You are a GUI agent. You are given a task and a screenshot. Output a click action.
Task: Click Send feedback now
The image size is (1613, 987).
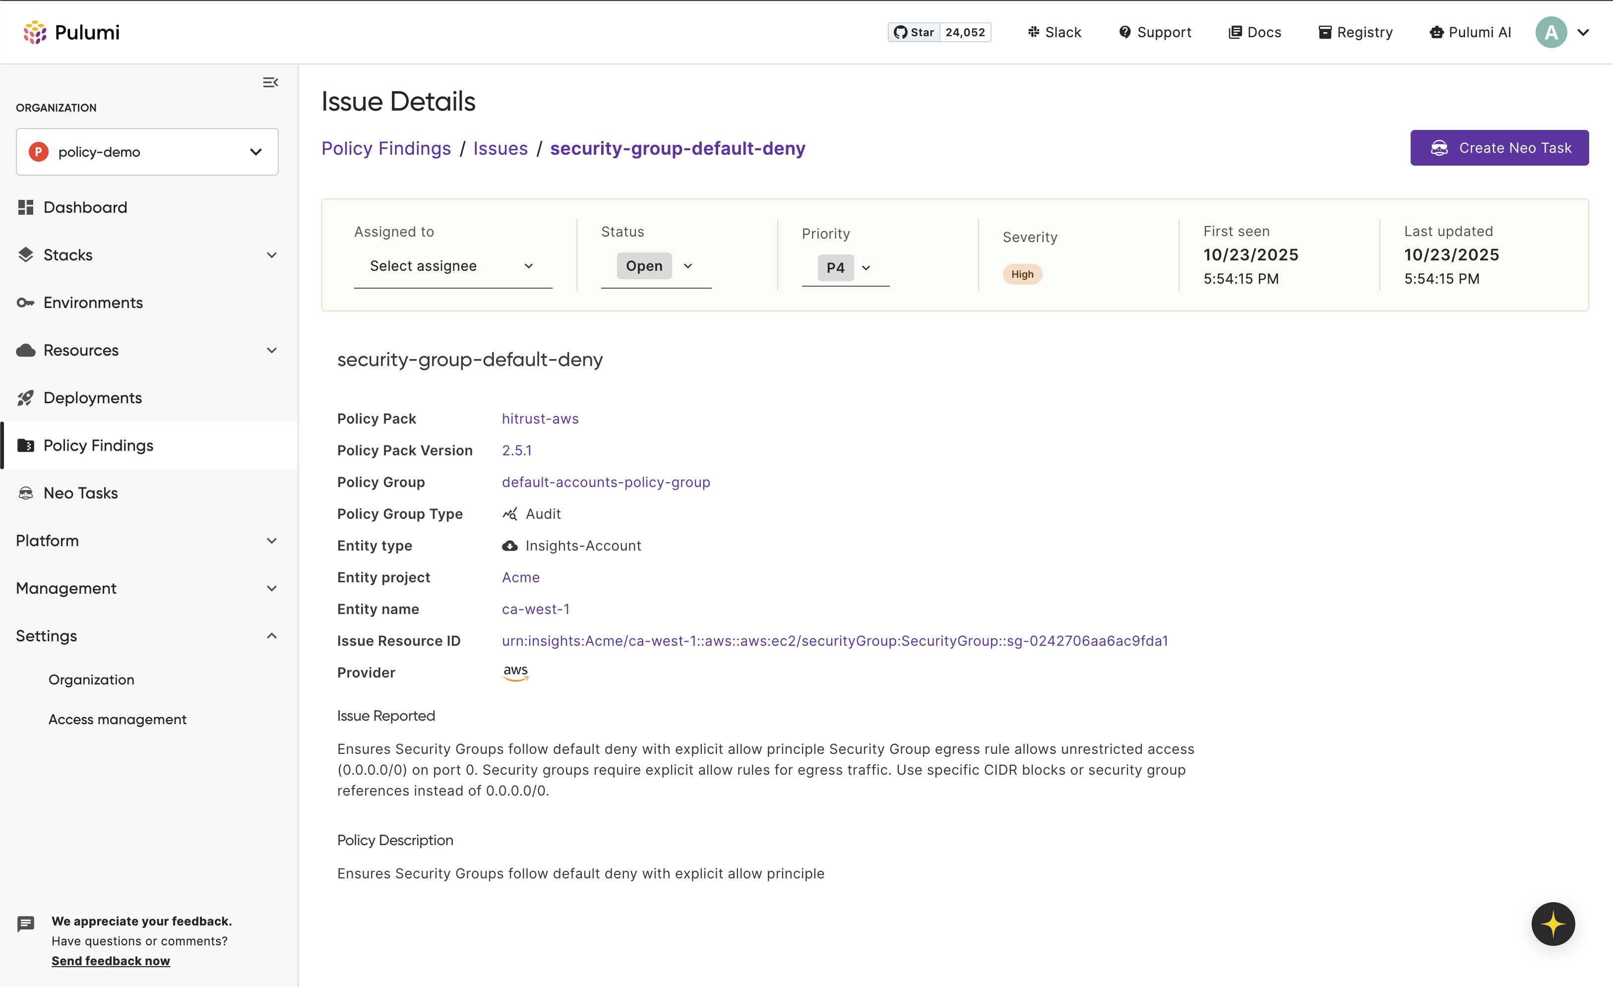(110, 960)
